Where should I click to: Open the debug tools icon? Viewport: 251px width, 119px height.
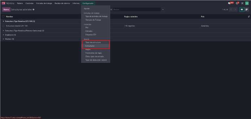click(242, 3)
